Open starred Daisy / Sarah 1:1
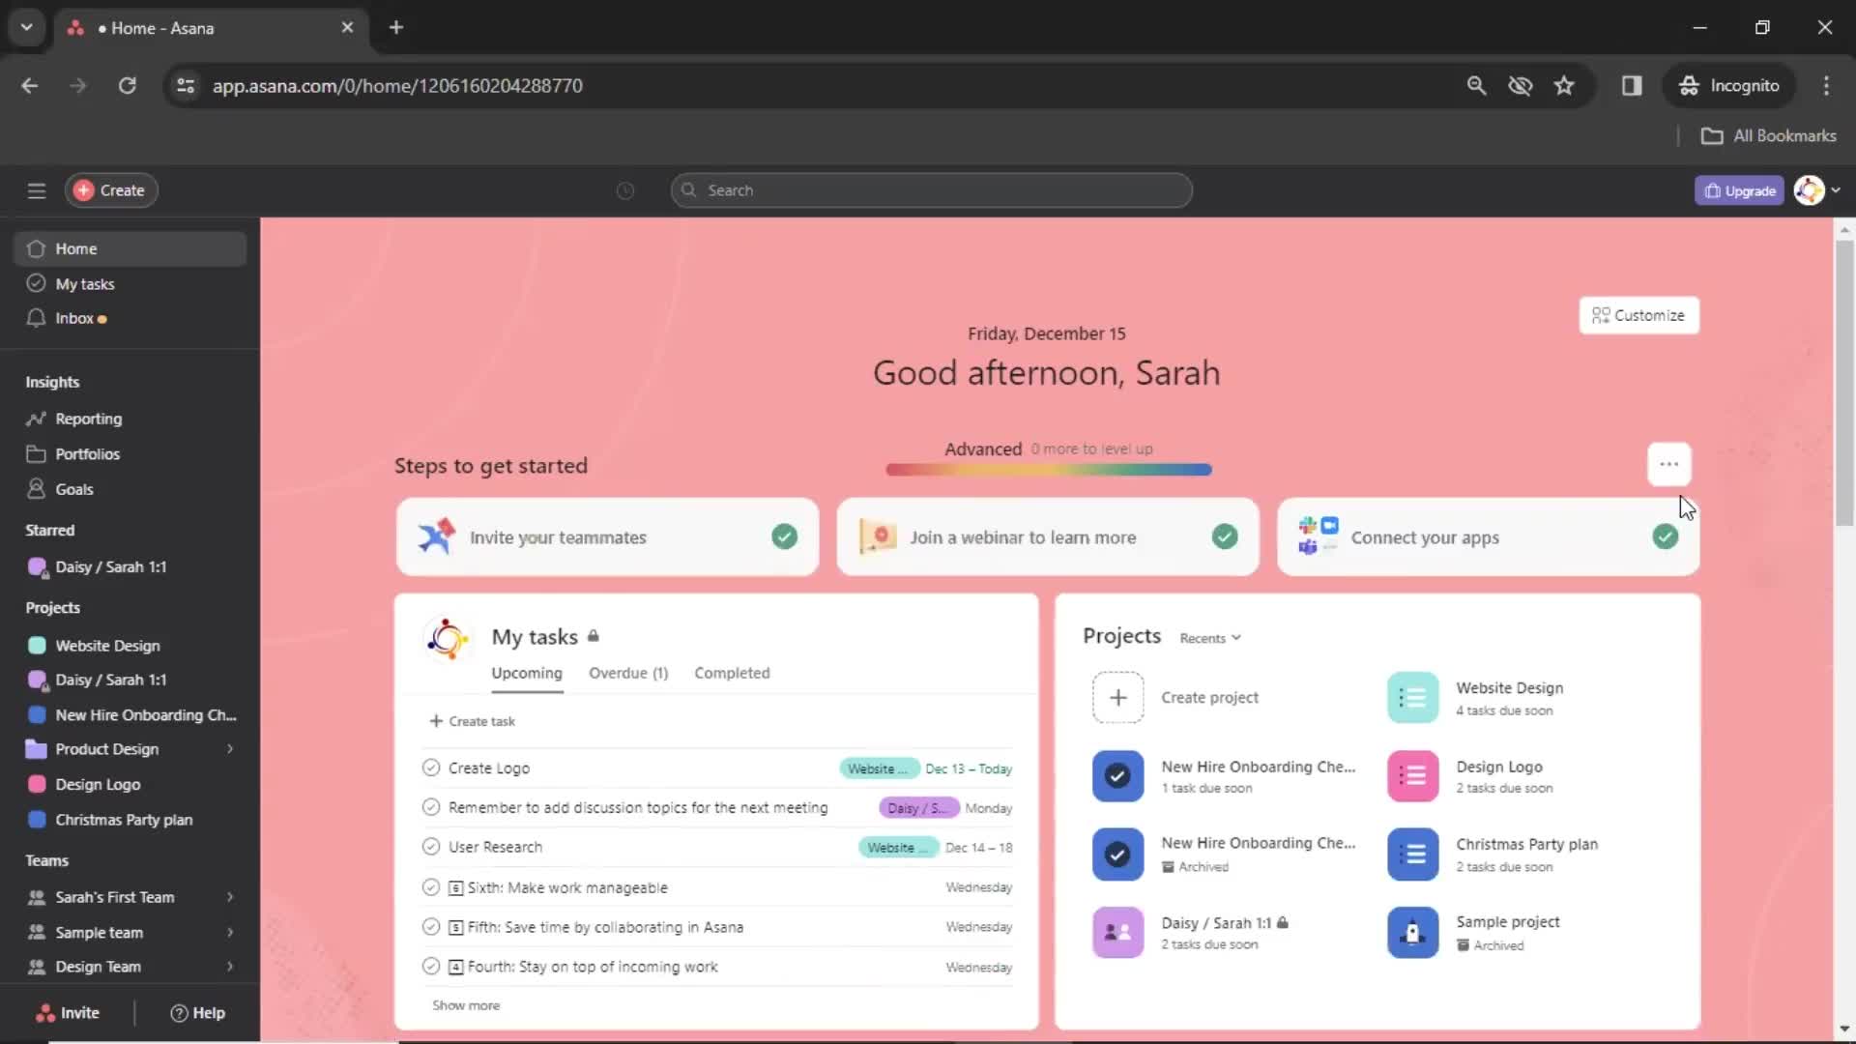Viewport: 1856px width, 1044px height. pos(130,567)
